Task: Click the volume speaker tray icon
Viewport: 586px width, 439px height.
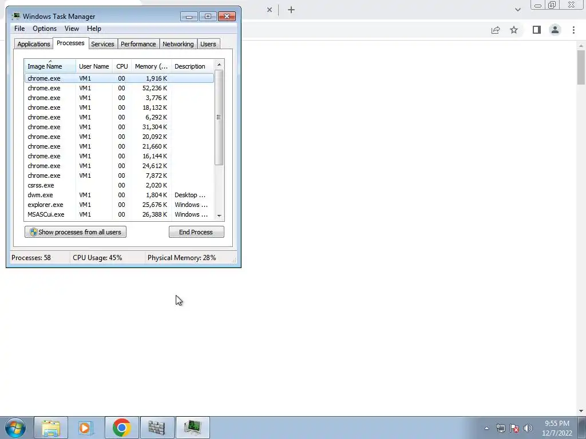Action: (528, 428)
